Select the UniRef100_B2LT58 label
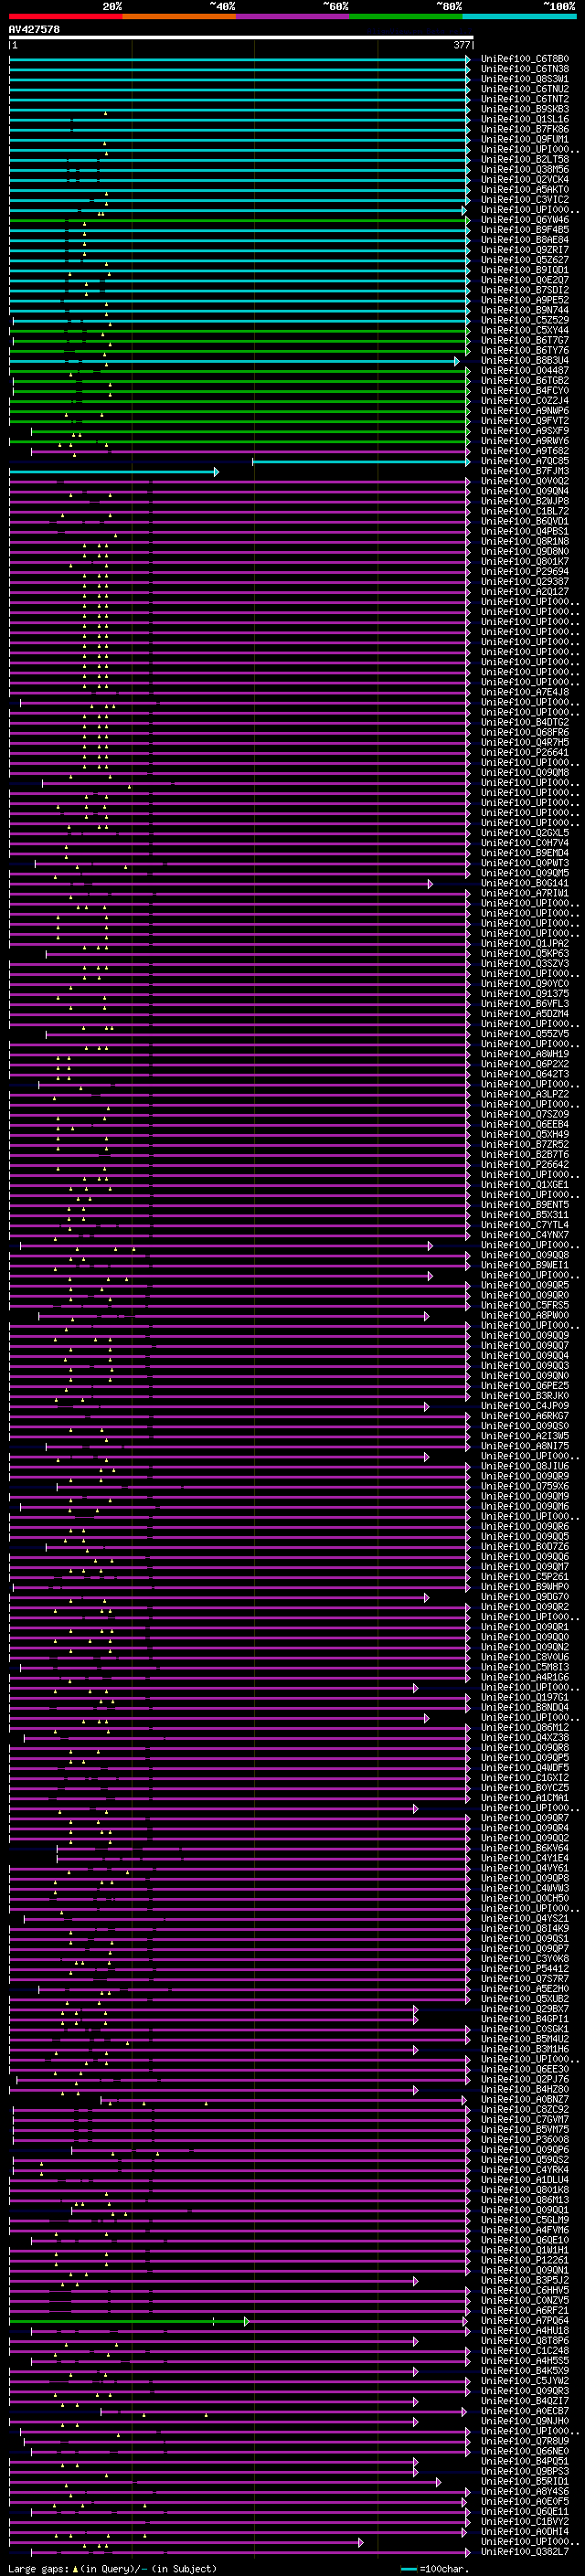 (x=525, y=159)
